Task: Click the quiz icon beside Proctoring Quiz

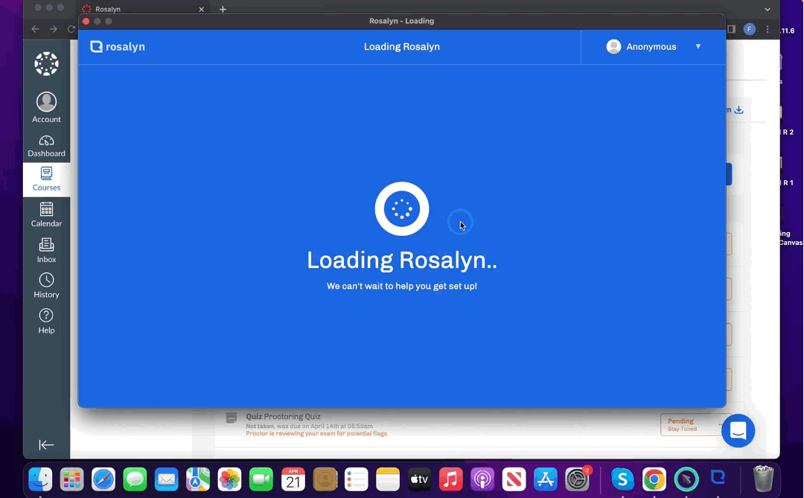Action: coord(232,418)
